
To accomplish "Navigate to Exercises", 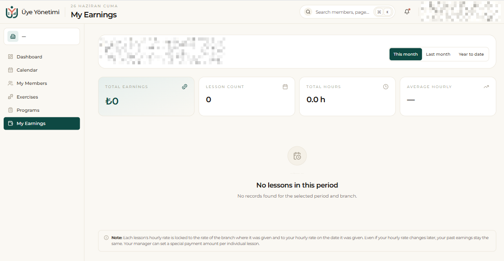I will (42, 97).
